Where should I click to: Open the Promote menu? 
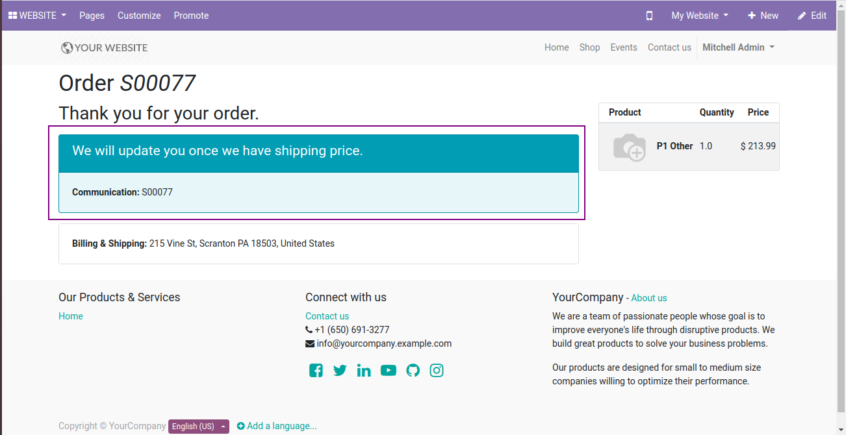click(191, 16)
